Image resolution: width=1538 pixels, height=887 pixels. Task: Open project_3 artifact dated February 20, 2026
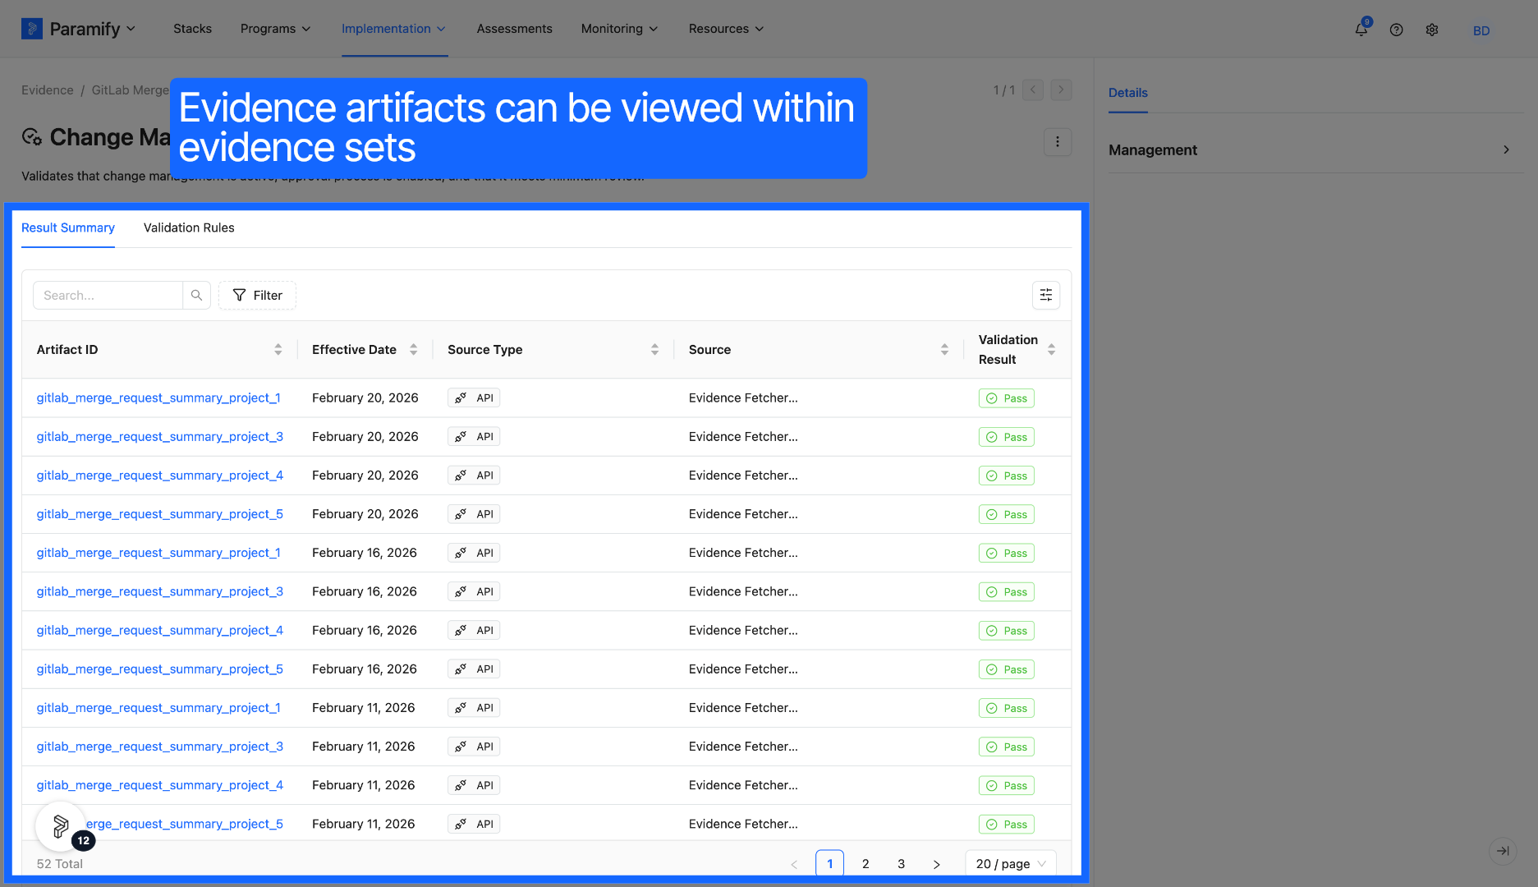pyautogui.click(x=160, y=436)
